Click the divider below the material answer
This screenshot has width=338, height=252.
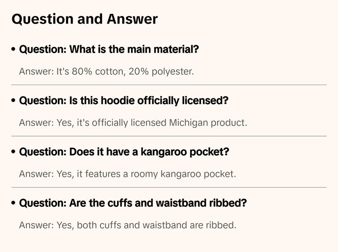pos(169,85)
